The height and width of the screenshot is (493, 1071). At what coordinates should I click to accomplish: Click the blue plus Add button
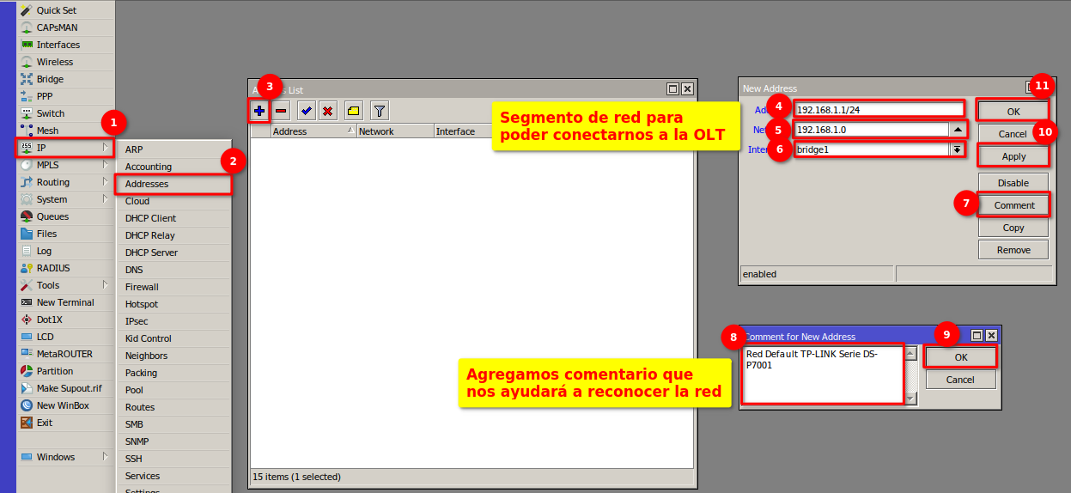[x=259, y=111]
